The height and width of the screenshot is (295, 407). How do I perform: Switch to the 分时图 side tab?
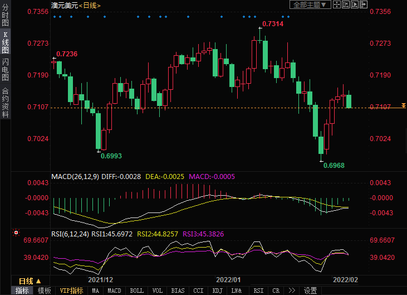point(5,16)
